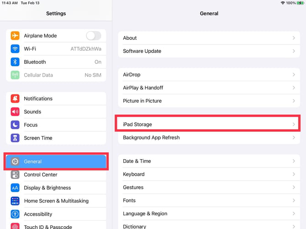The image size is (306, 229).
Task: Tap the Bluetooth icon in sidebar
Action: pyautogui.click(x=15, y=62)
